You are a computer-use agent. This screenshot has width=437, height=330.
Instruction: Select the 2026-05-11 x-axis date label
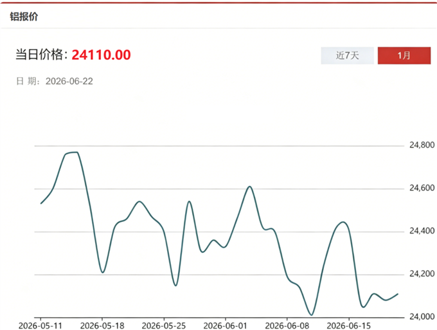[x=40, y=325]
